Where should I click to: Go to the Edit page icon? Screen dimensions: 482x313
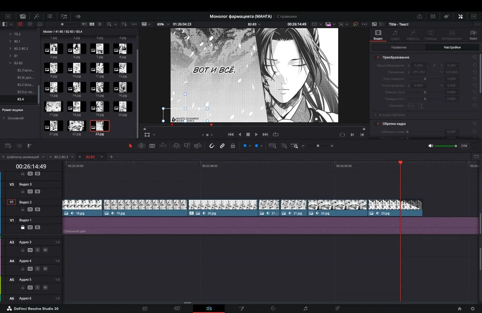pos(209,308)
